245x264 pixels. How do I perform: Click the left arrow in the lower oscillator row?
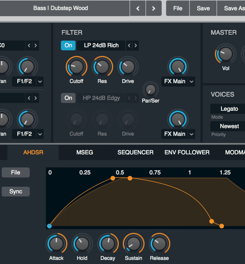point(29,98)
